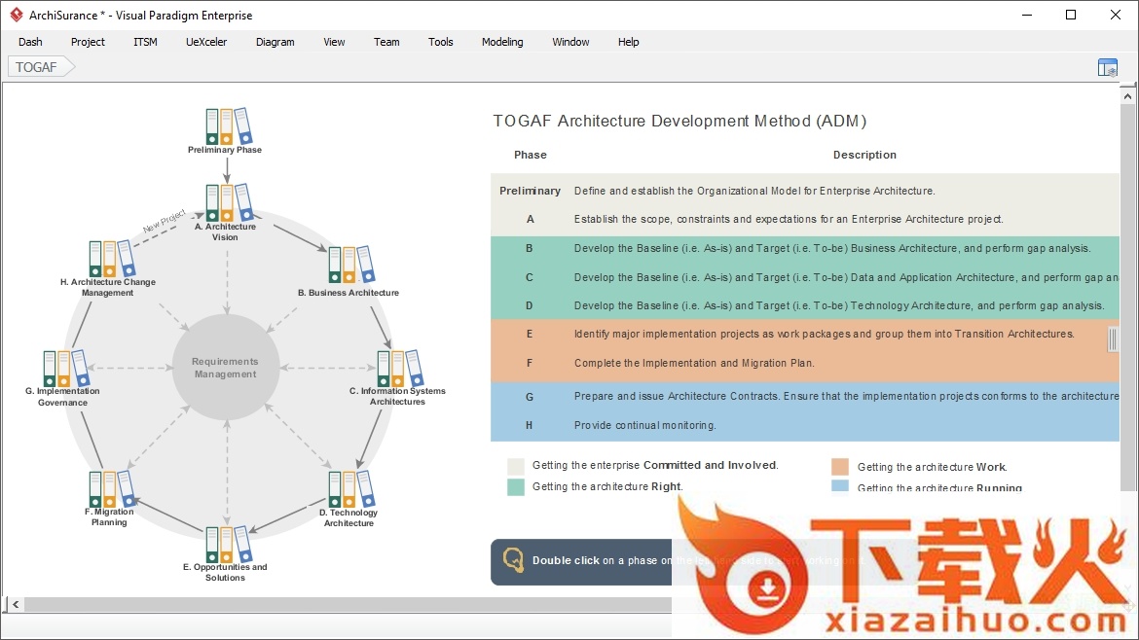
Task: Select the D. Technology Architecture phase icon
Action: pyautogui.click(x=350, y=489)
